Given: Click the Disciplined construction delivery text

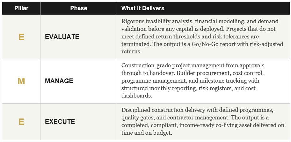Looking at the screenshot, I should coord(178,110).
